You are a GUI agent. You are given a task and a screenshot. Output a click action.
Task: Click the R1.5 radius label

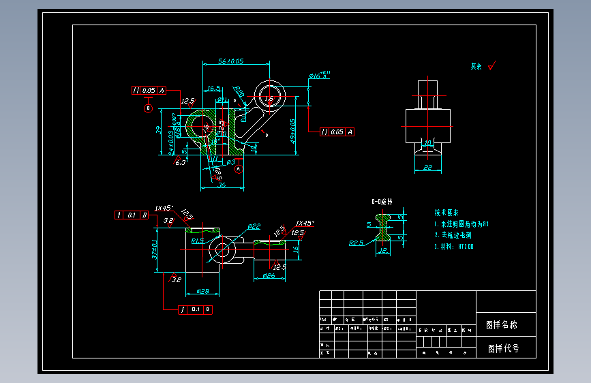coord(198,241)
